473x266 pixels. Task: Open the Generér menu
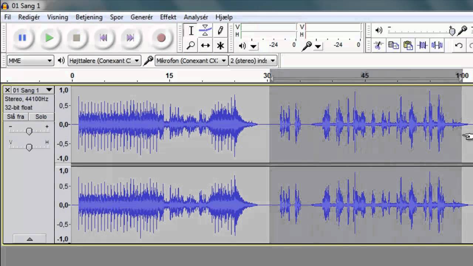(x=142, y=17)
